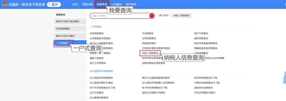This screenshot has height=101, width=286.
Task: Open 房产交易查询 link
Action: (x=201, y=33)
